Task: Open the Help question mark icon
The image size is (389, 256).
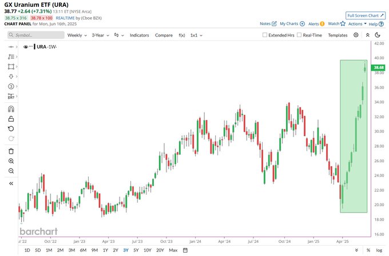Action: click(382, 24)
